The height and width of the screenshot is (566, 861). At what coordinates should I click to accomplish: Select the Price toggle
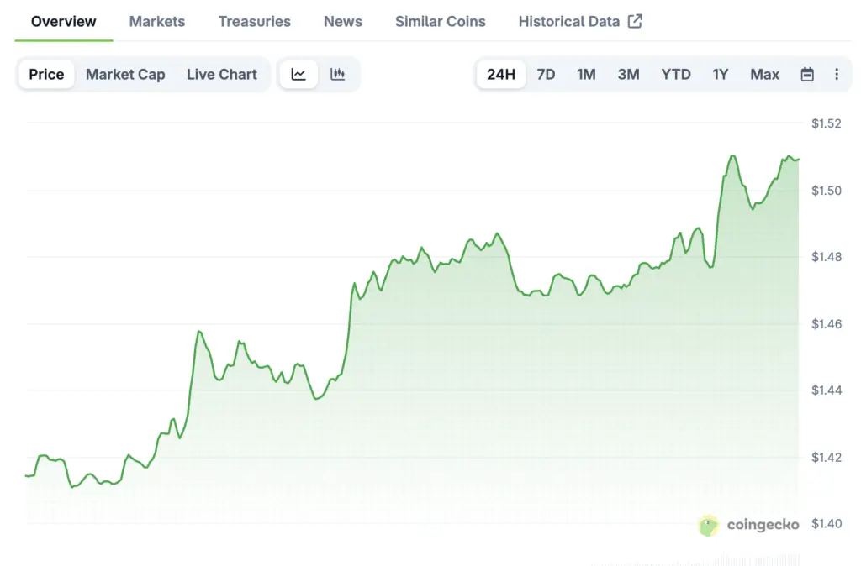pyautogui.click(x=46, y=74)
